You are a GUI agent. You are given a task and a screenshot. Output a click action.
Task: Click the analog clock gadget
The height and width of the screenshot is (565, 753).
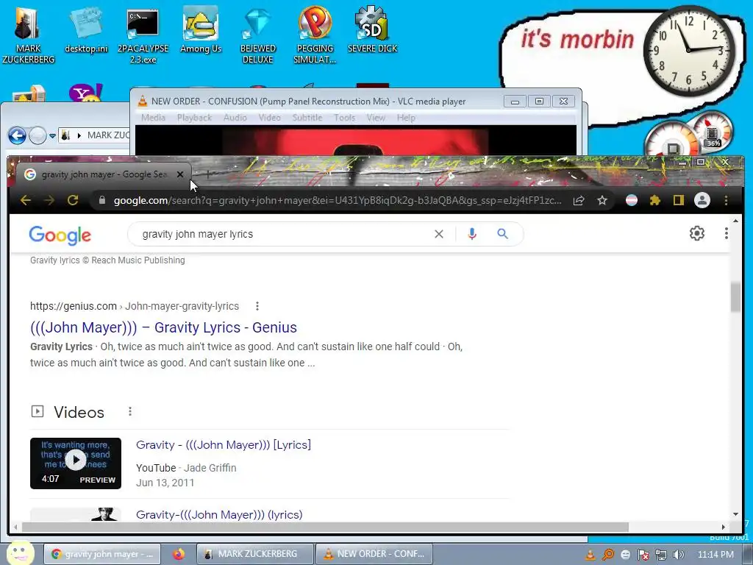(688, 51)
